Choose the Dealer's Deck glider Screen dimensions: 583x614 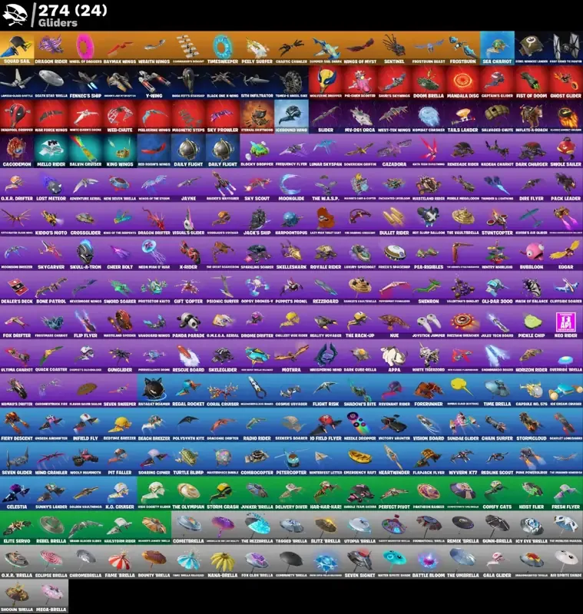click(x=17, y=288)
